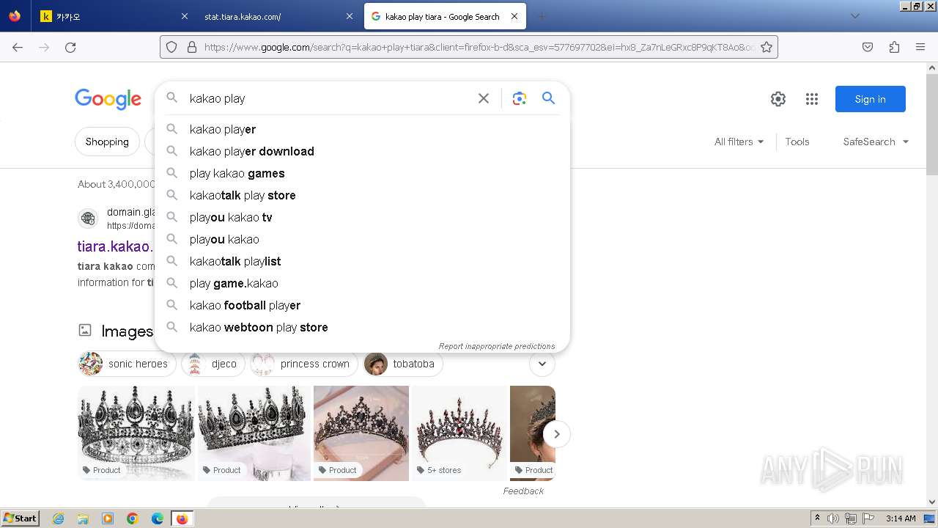Search by image using camera icon
The width and height of the screenshot is (938, 528).
tap(520, 98)
